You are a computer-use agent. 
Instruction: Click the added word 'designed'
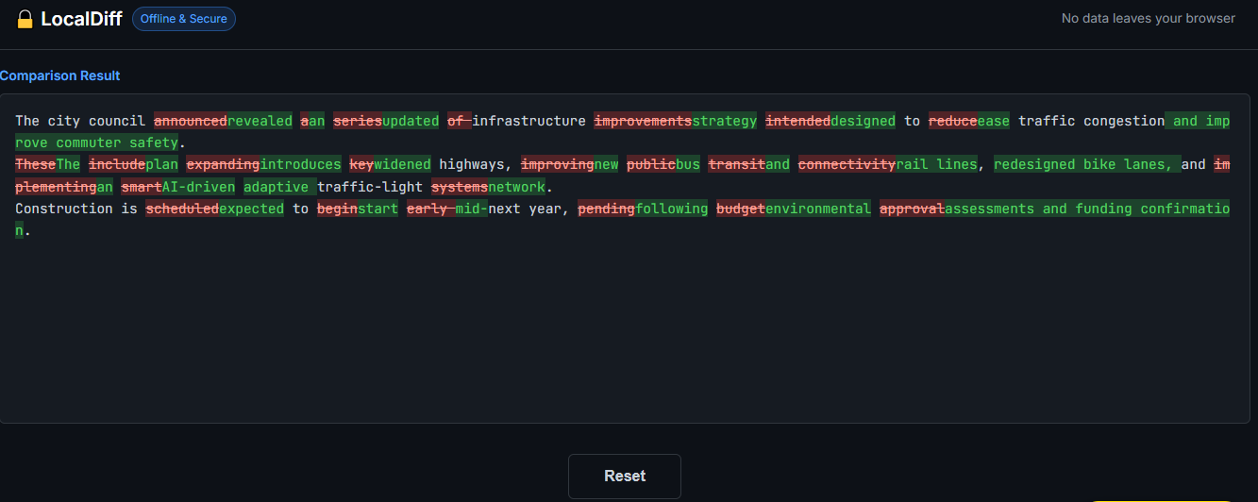pos(864,121)
